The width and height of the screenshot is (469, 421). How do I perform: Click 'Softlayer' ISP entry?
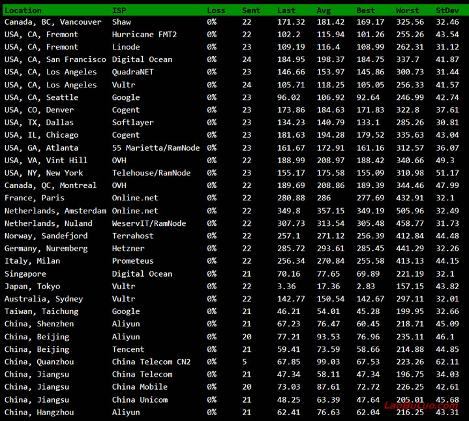pyautogui.click(x=132, y=123)
